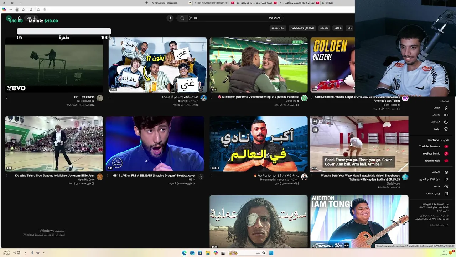Open options menu for Mohammed al masud video
The height and width of the screenshot is (257, 456).
(211, 176)
